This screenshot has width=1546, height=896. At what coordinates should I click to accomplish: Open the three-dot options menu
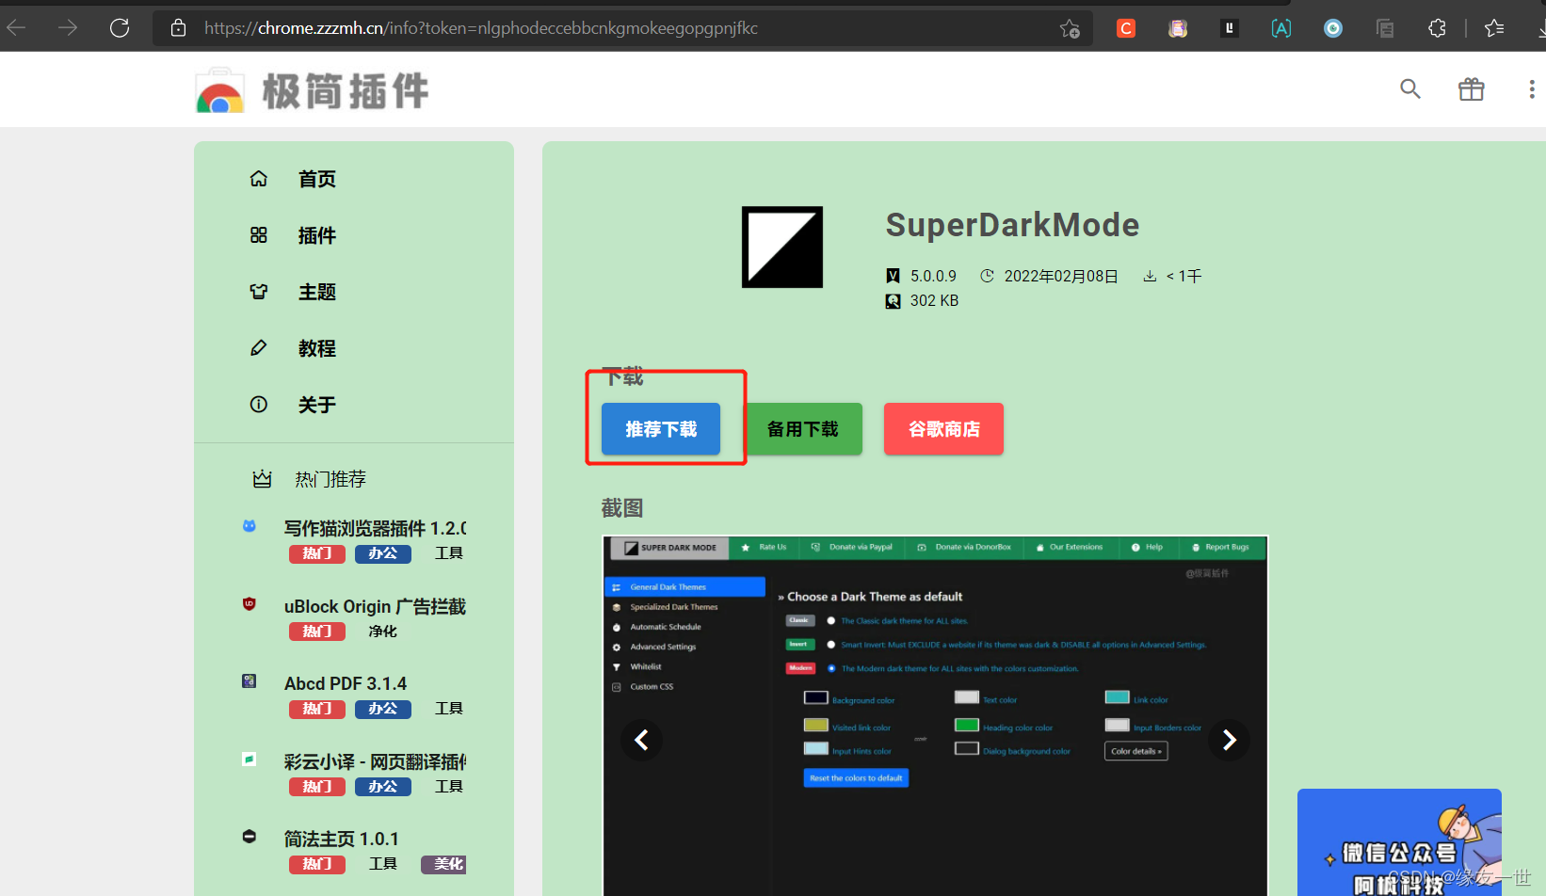[x=1532, y=88]
